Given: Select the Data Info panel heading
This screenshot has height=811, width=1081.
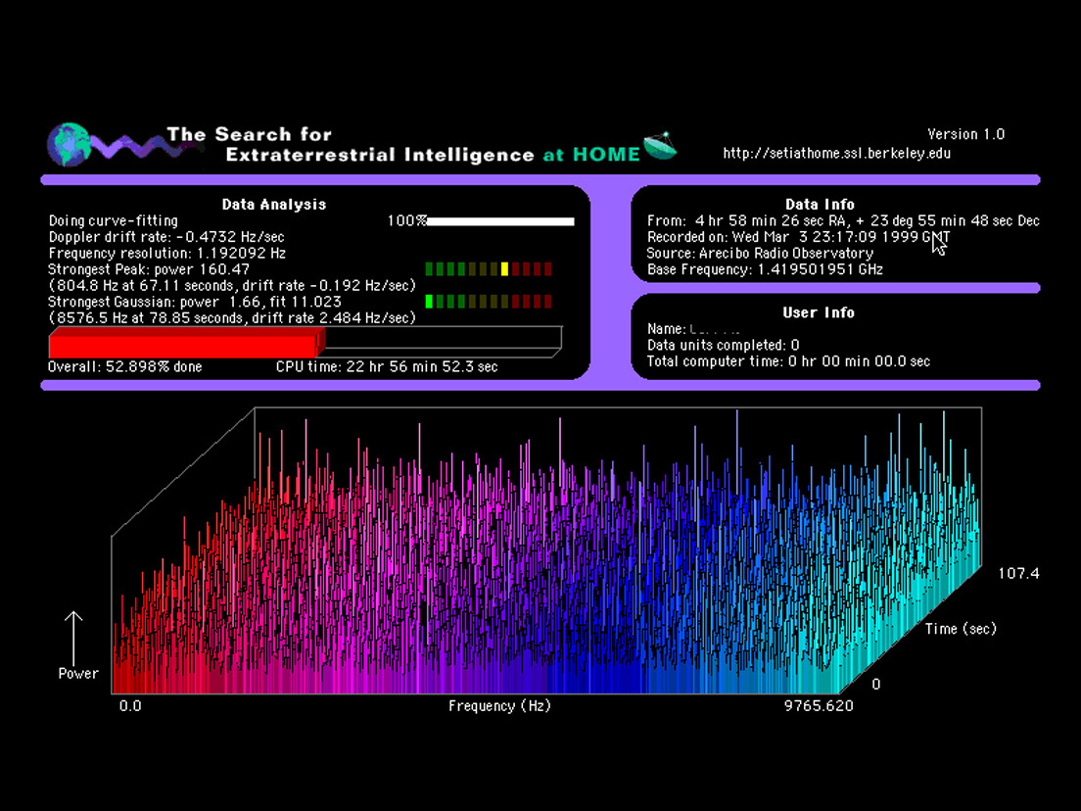Looking at the screenshot, I should (820, 205).
